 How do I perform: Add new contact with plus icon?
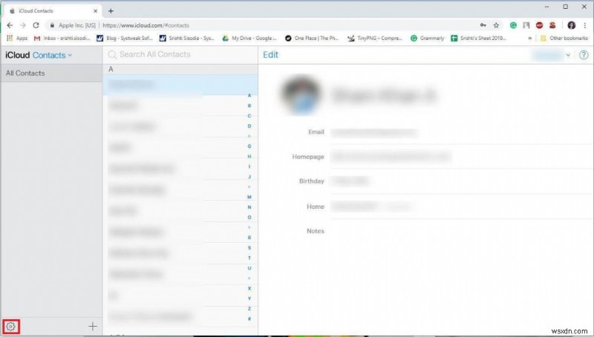point(92,327)
